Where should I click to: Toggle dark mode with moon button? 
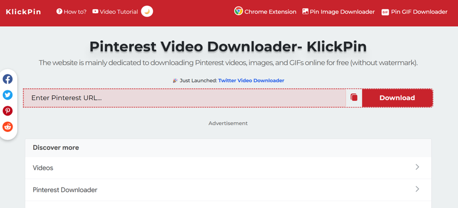click(147, 11)
